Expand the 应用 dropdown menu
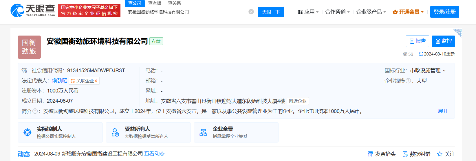The height and width of the screenshot is (161, 476). [308, 12]
